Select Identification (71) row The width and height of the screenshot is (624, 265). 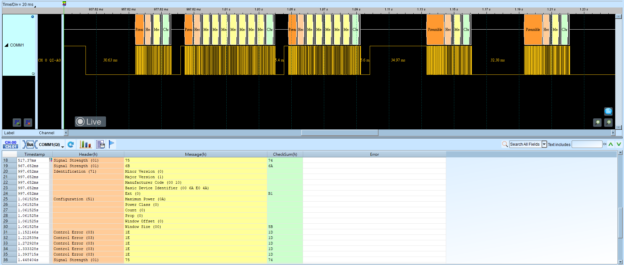tap(224, 171)
